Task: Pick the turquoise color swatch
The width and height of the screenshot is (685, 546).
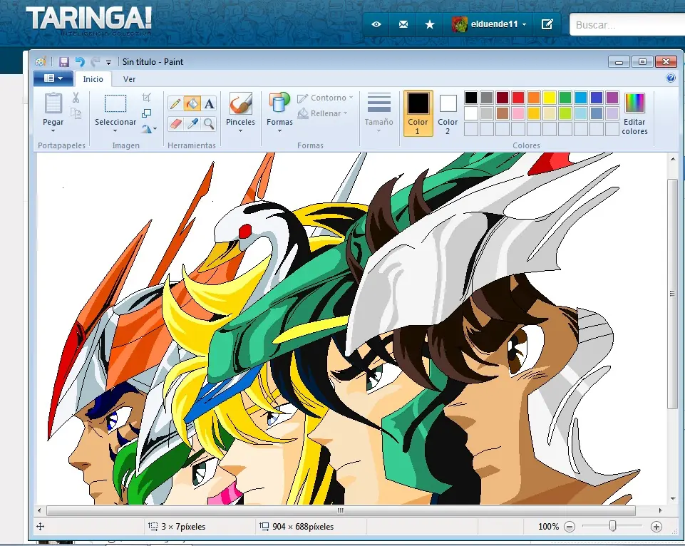Action: click(581, 98)
